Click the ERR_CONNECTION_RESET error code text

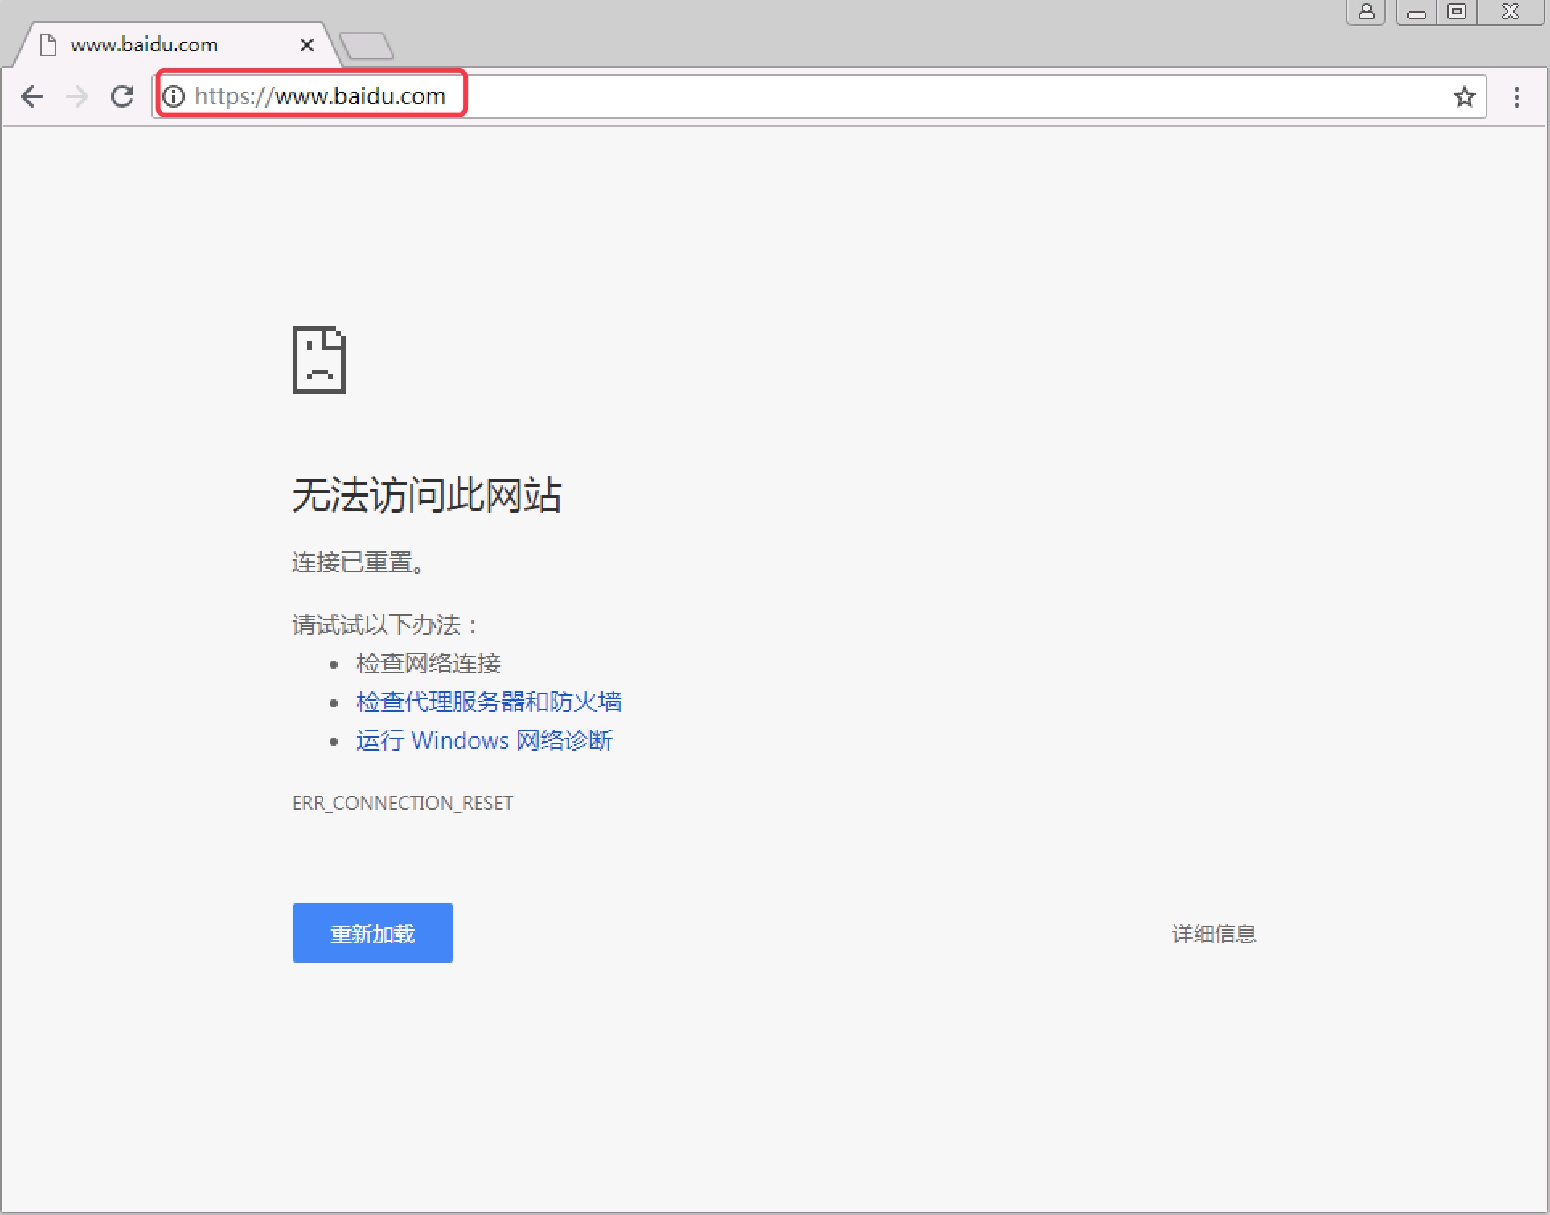tap(402, 803)
